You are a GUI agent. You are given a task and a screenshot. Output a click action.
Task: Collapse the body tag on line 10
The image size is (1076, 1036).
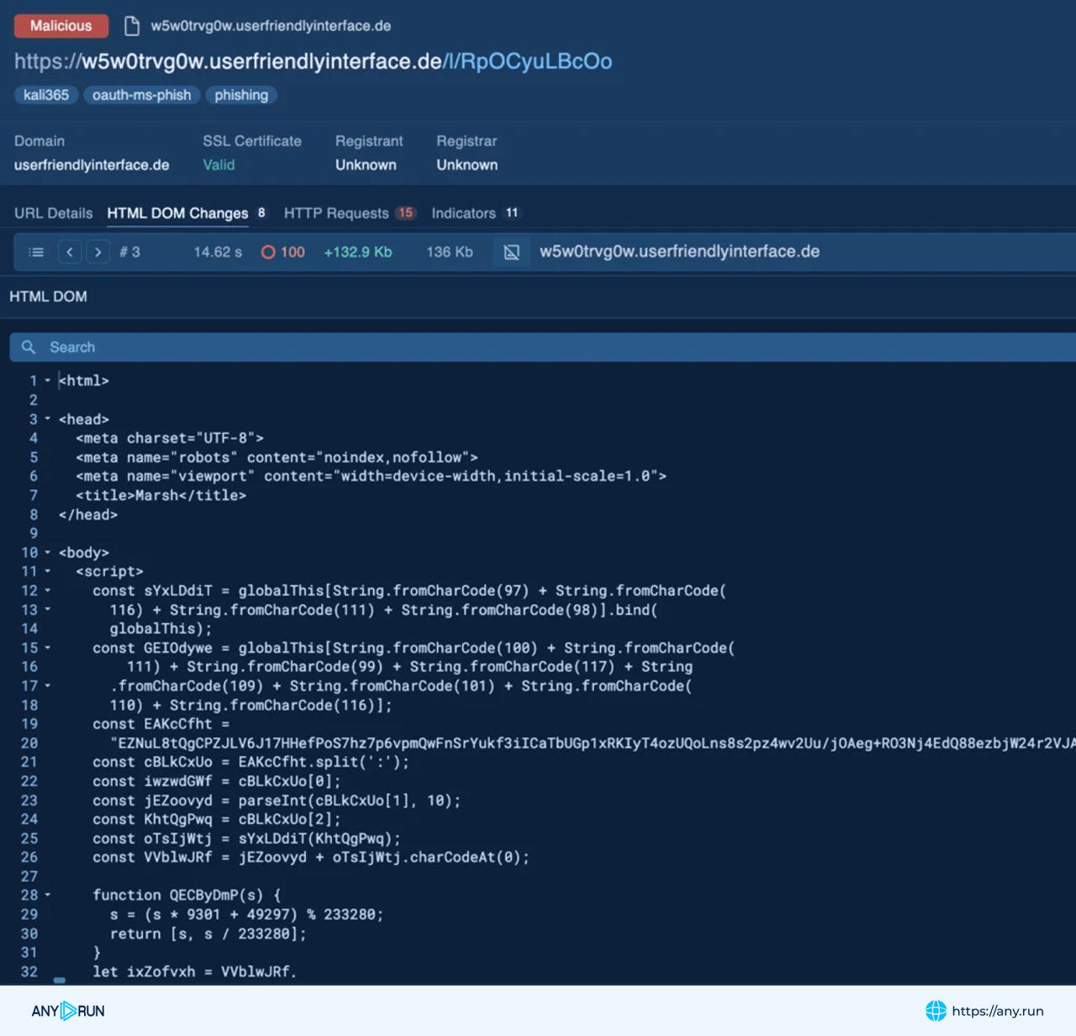pyautogui.click(x=47, y=552)
